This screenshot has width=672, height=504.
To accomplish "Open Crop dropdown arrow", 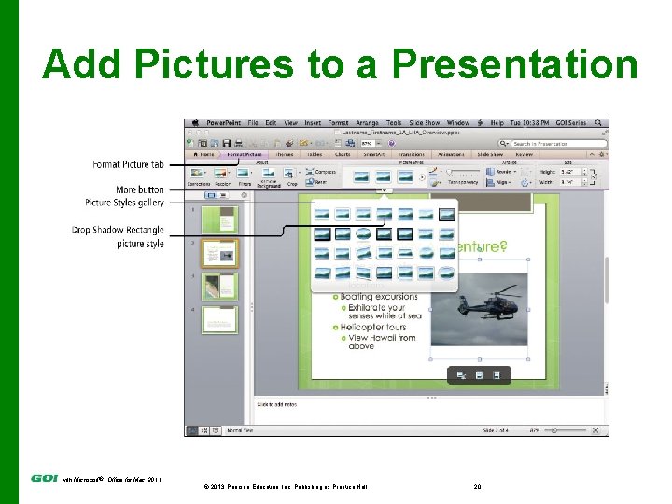I will 299,174.
